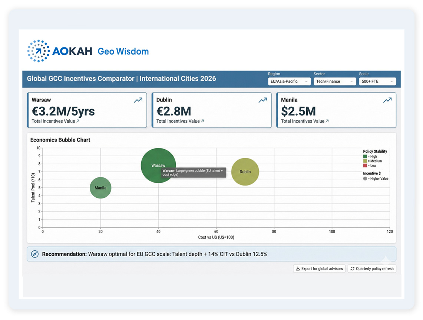The width and height of the screenshot is (423, 320).
Task: Click the green High stability legend swatch
Action: point(365,156)
